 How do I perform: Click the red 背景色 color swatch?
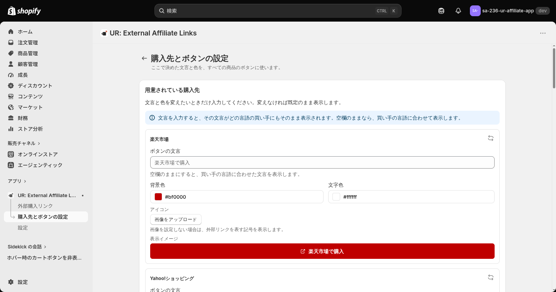(158, 197)
